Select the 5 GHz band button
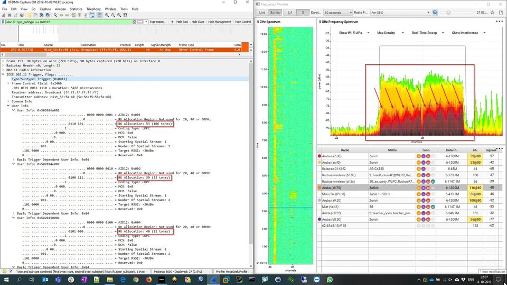 (x=303, y=12)
